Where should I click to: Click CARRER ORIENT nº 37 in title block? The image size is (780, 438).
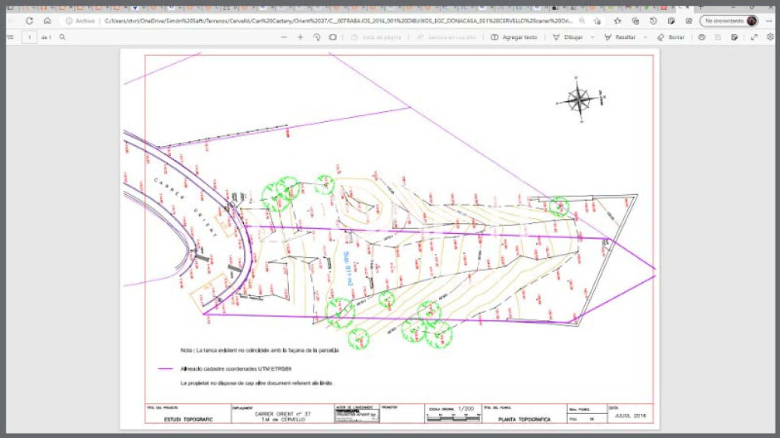283,414
